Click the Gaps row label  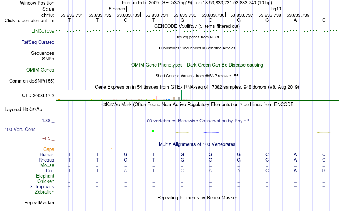(49, 149)
